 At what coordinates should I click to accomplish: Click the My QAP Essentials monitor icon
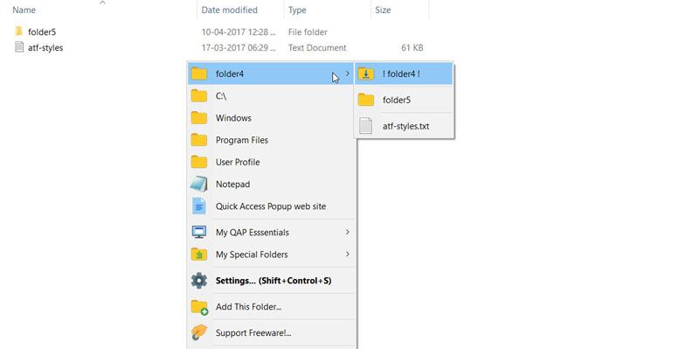[199, 232]
